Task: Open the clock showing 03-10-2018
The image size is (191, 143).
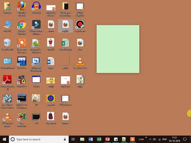Action: point(175,139)
